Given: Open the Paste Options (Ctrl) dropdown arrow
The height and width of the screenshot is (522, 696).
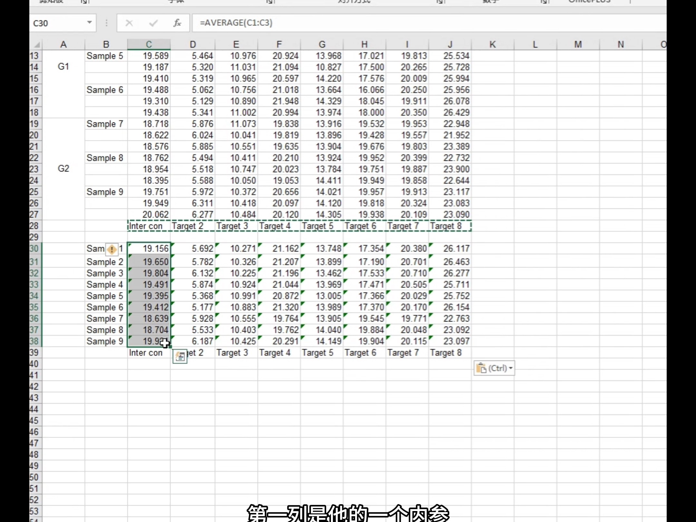Looking at the screenshot, I should (511, 368).
